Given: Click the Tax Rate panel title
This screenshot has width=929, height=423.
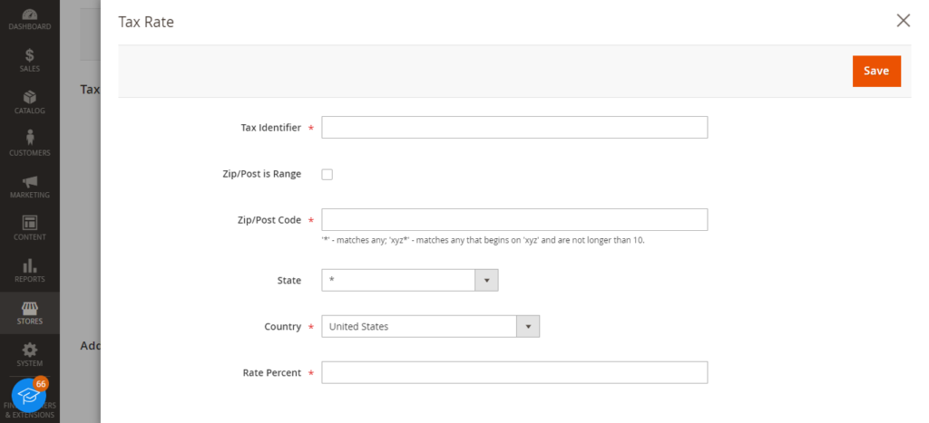Looking at the screenshot, I should 146,22.
